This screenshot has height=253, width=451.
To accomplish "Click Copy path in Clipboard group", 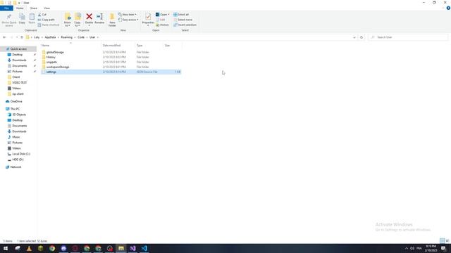I will (46, 20).
